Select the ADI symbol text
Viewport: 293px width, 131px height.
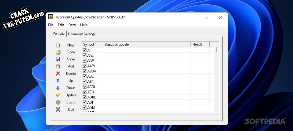(x=90, y=102)
